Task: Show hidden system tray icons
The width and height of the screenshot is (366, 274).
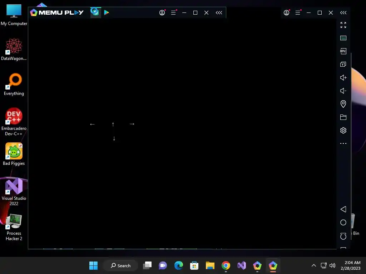Action: click(x=314, y=265)
